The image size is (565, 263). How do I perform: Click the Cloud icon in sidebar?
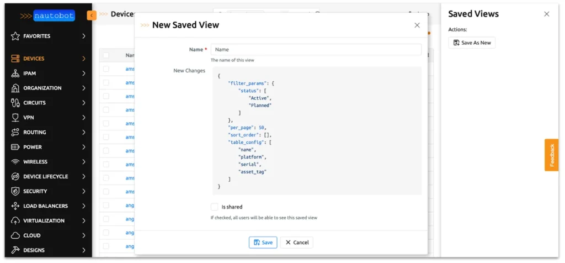[x=15, y=235]
